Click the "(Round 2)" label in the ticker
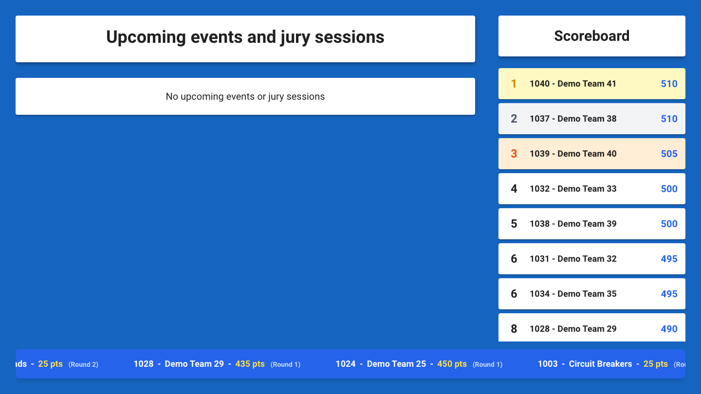 pyautogui.click(x=83, y=364)
